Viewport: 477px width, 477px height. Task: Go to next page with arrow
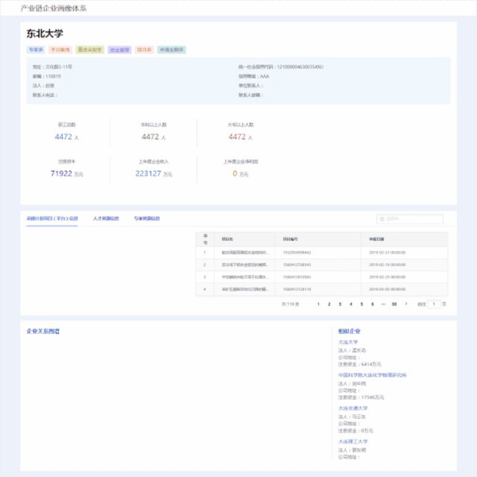(406, 304)
